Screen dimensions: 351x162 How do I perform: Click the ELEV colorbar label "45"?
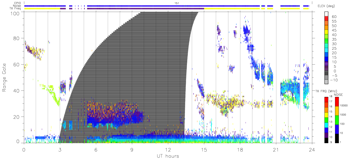tap(334, 30)
